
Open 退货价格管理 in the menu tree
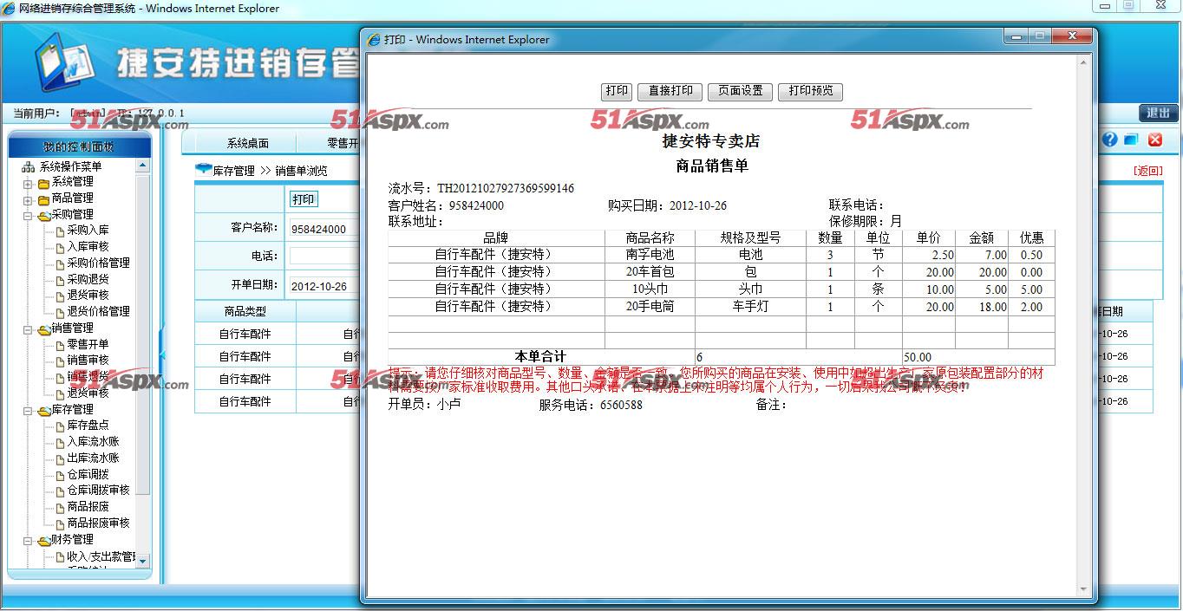coord(98,311)
